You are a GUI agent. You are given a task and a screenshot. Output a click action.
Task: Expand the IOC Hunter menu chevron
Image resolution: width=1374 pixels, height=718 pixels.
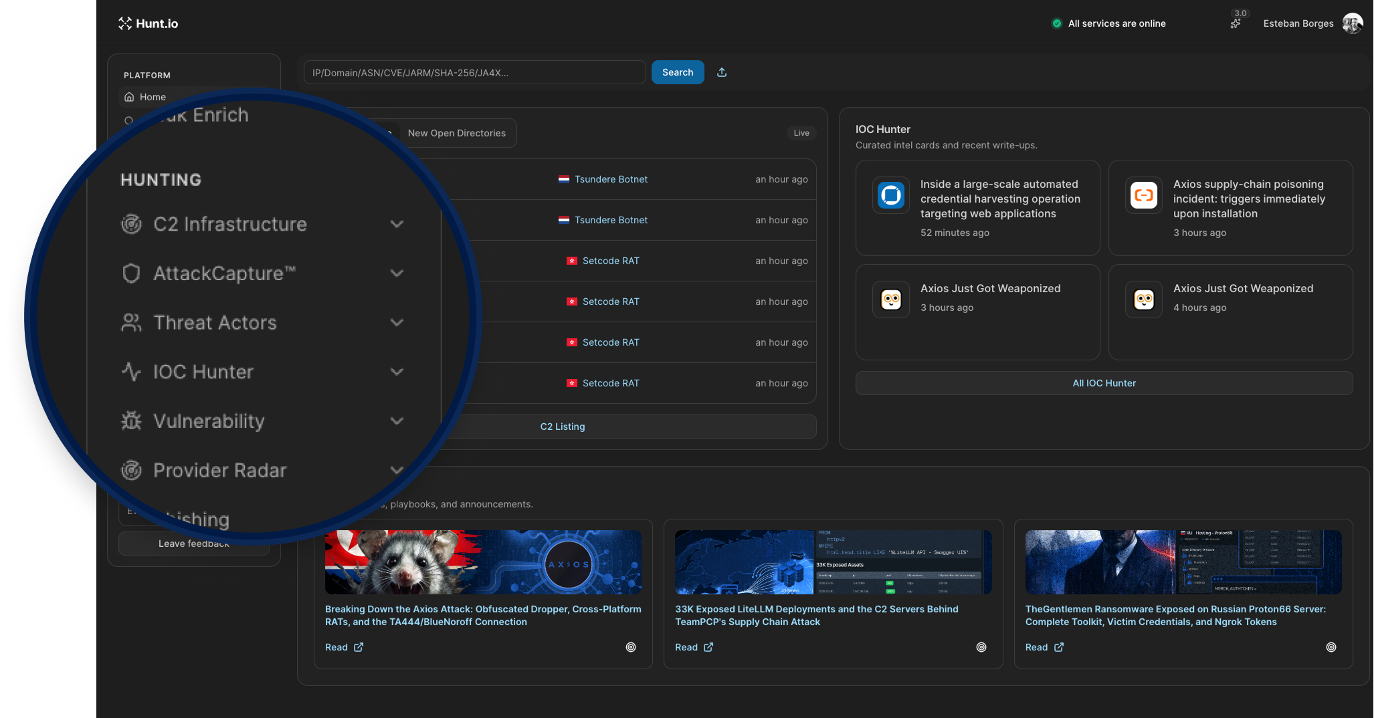[x=397, y=372]
